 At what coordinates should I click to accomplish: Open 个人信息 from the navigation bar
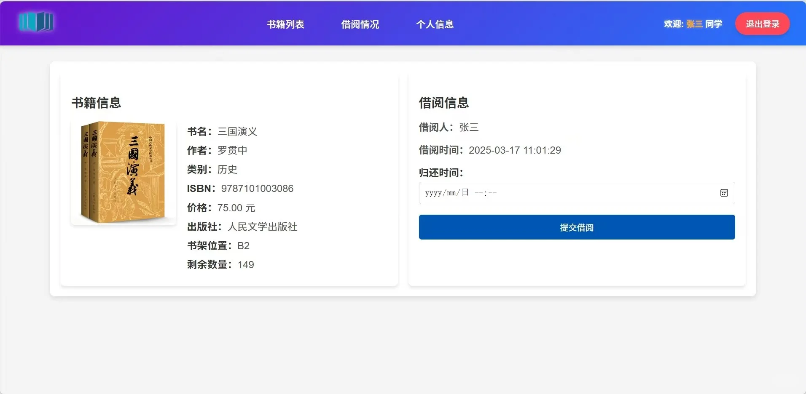[435, 24]
